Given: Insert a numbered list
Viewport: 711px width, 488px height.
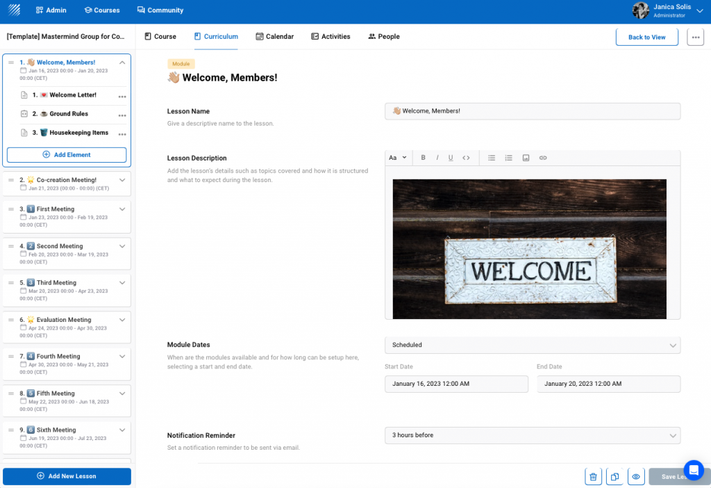Looking at the screenshot, I should pos(508,158).
